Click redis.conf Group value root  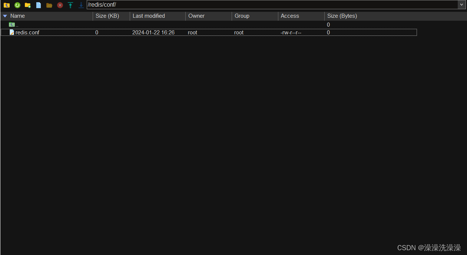tap(239, 33)
